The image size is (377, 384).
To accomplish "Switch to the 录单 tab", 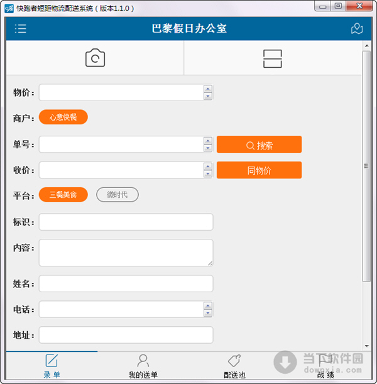I will 52,366.
